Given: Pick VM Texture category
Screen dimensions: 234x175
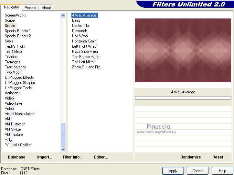Looking at the screenshot, I should (14, 134).
